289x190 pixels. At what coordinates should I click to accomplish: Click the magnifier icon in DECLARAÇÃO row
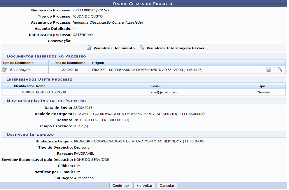pos(280,70)
